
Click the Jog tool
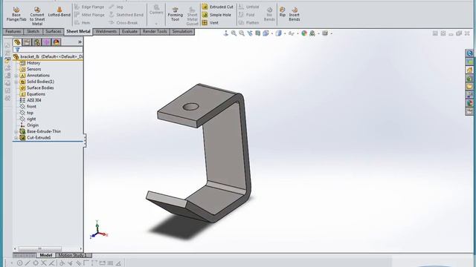click(x=116, y=7)
